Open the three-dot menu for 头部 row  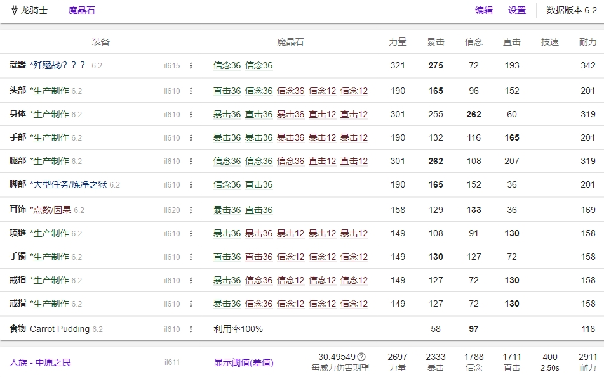click(191, 91)
